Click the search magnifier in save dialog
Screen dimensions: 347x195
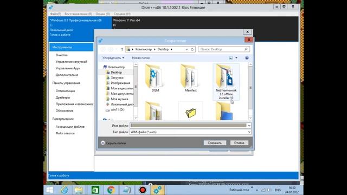click(246, 49)
